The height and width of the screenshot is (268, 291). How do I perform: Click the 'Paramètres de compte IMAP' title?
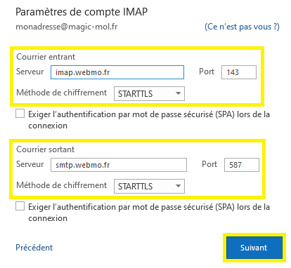pyautogui.click(x=82, y=12)
